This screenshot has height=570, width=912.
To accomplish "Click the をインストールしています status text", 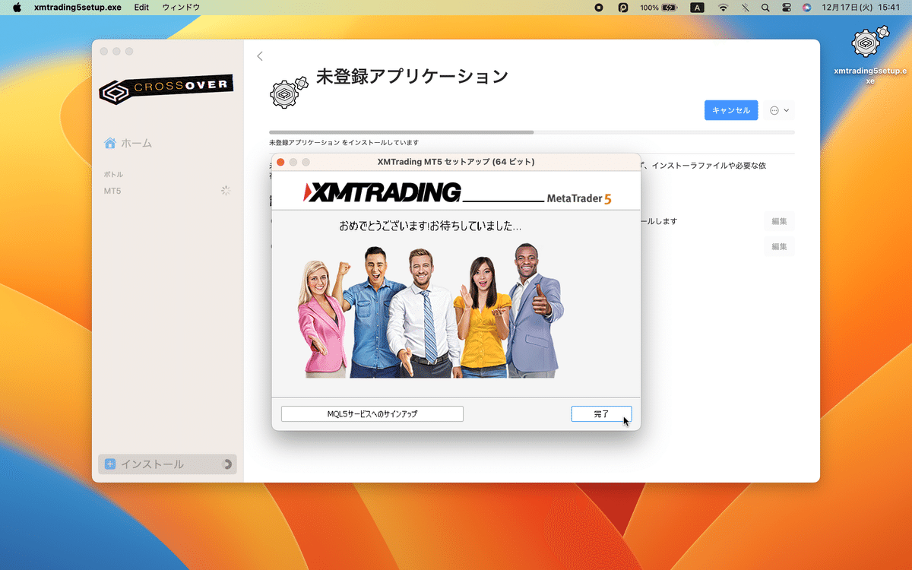I will (344, 143).
